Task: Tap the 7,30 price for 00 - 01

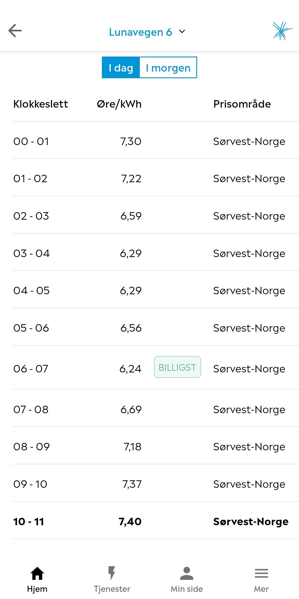Action: 131,141
